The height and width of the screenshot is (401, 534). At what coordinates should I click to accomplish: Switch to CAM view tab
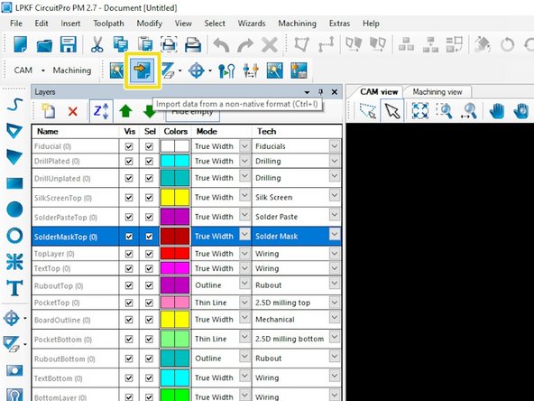click(x=379, y=92)
